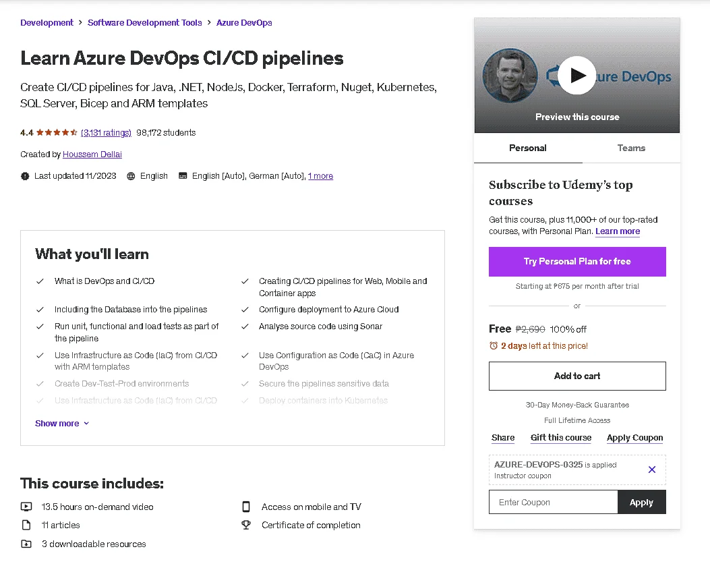
Task: Click the last updated badge icon
Action: 25,176
